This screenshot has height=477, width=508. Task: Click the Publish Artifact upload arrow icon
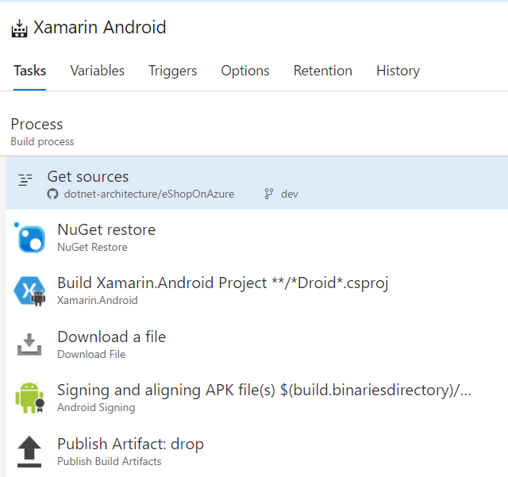coord(29,451)
